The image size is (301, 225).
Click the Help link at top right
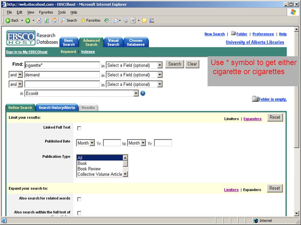283,34
